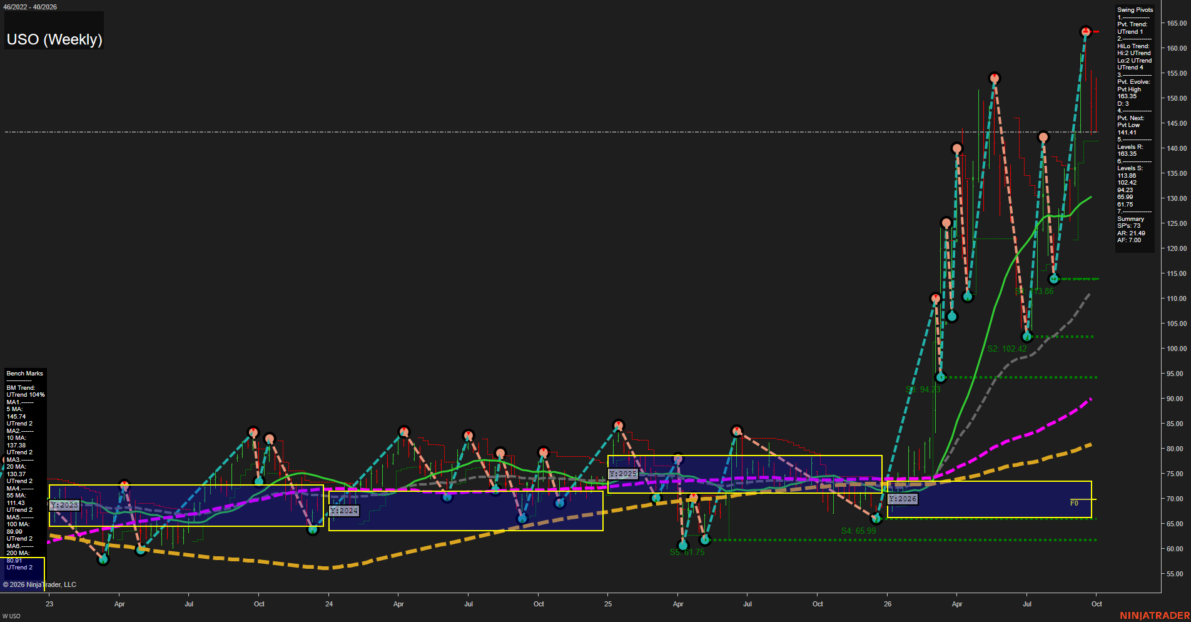Select the "Pvt. Evolve:" line in Swing Pivots

click(1133, 82)
